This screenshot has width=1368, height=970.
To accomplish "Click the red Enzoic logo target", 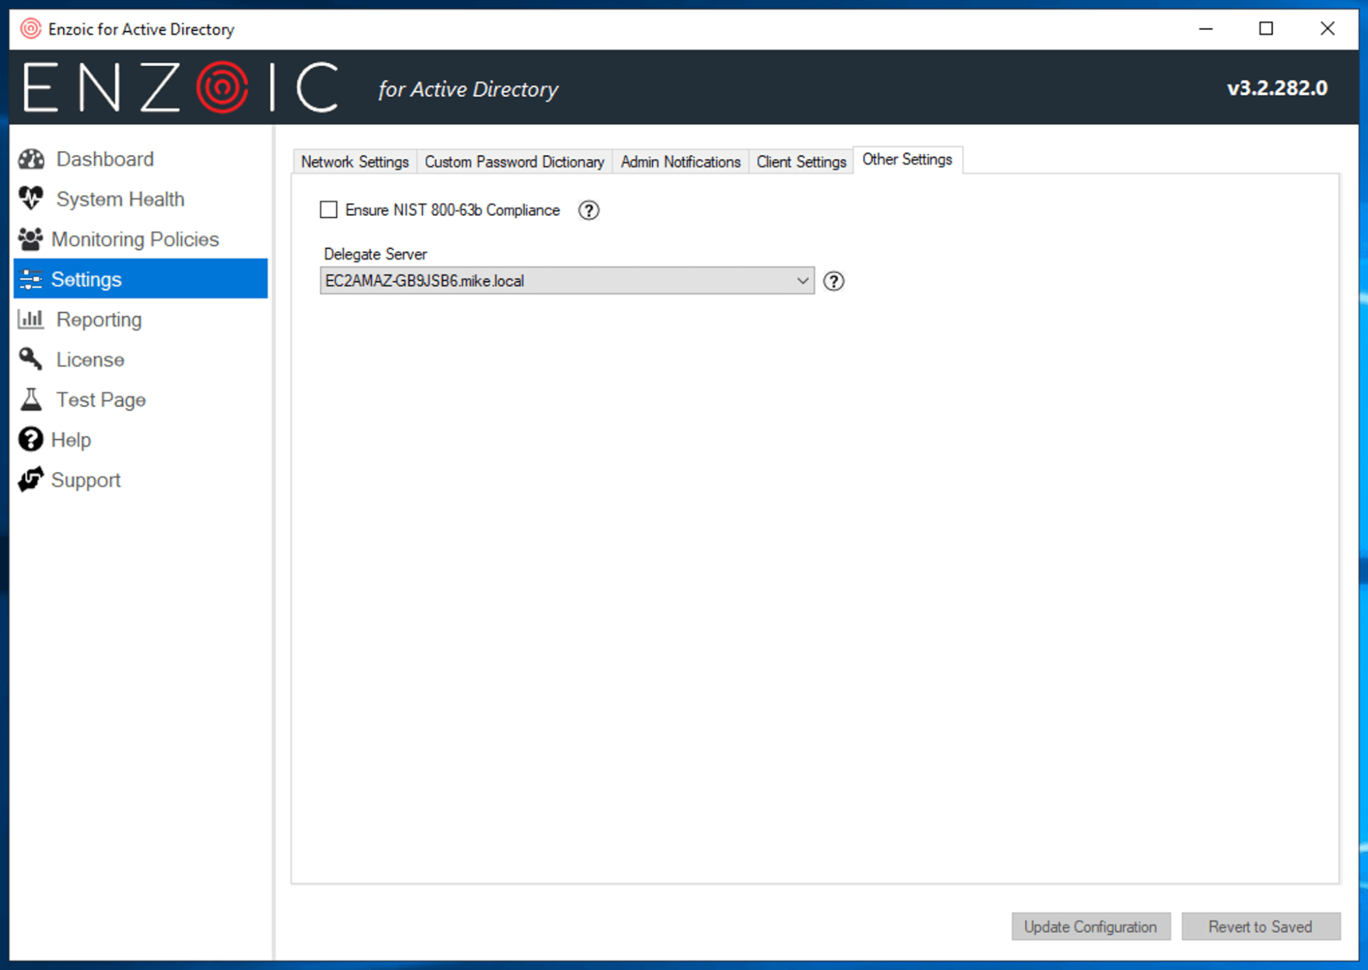I will (222, 87).
